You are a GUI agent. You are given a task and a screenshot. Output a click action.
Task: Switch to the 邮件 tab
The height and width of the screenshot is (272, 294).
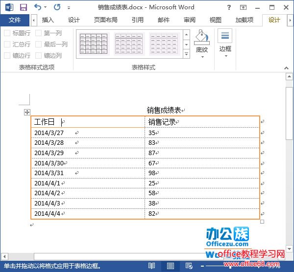click(164, 20)
